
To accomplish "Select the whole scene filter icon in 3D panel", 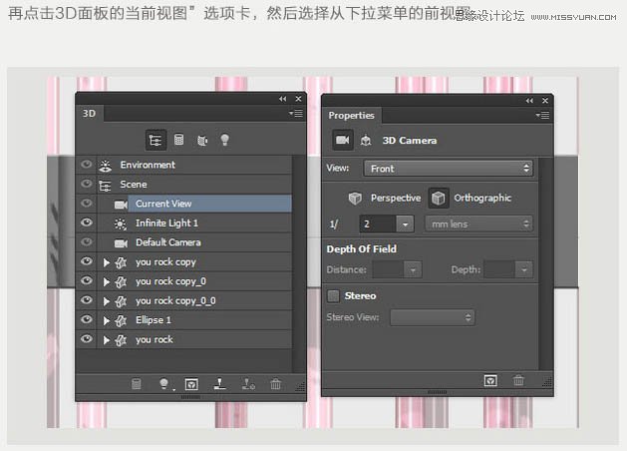I will [156, 140].
